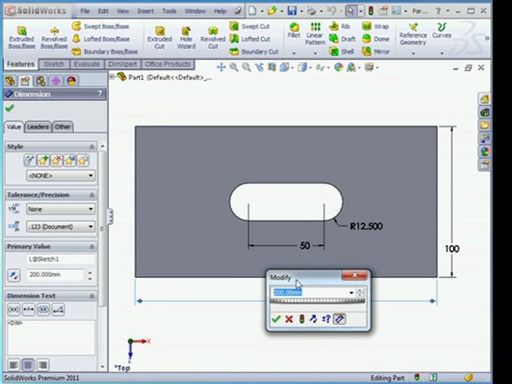Collapse the Style section
512x384 pixels.
[92, 147]
